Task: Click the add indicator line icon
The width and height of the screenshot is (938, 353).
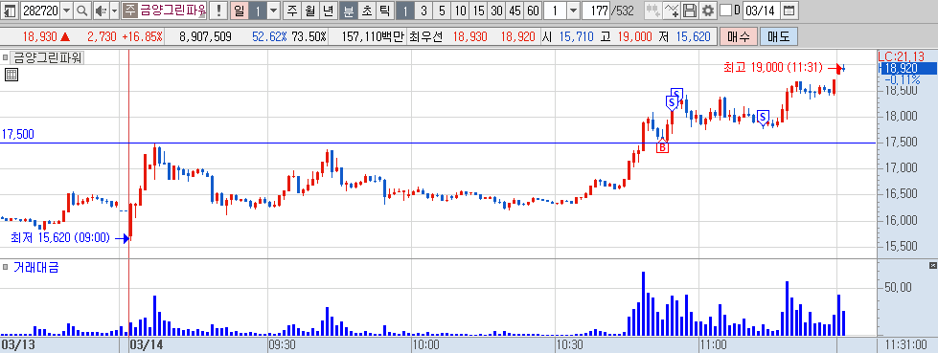Action: click(672, 11)
